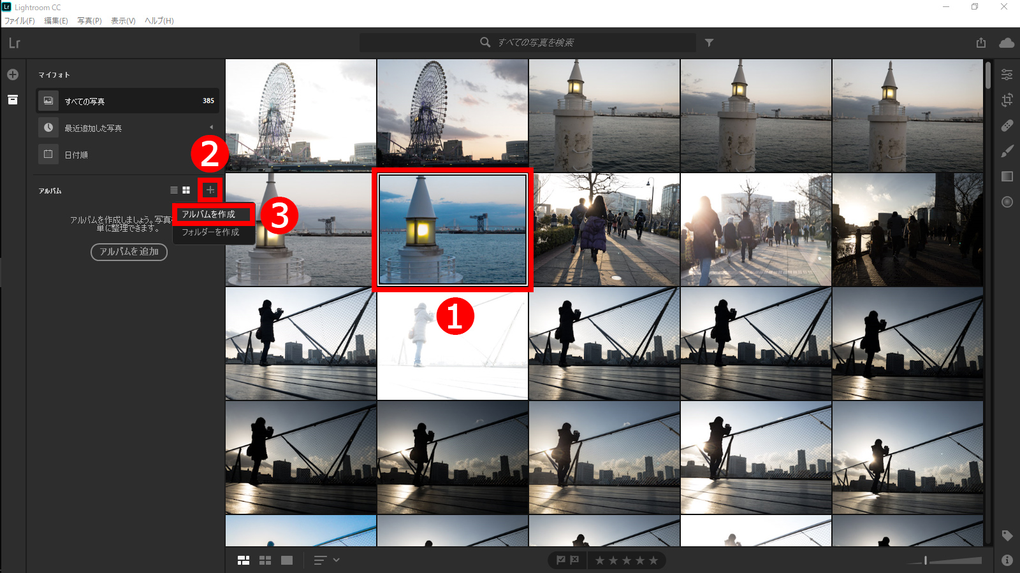Open cloud sync status icon
This screenshot has width=1020, height=573.
pyautogui.click(x=1007, y=43)
